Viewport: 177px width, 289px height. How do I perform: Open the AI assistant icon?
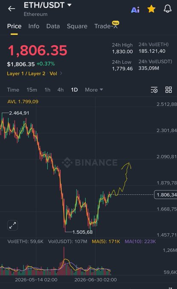tap(135, 10)
